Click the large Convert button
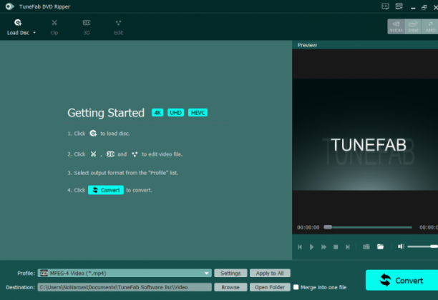The height and width of the screenshot is (300, 438). pos(401,280)
